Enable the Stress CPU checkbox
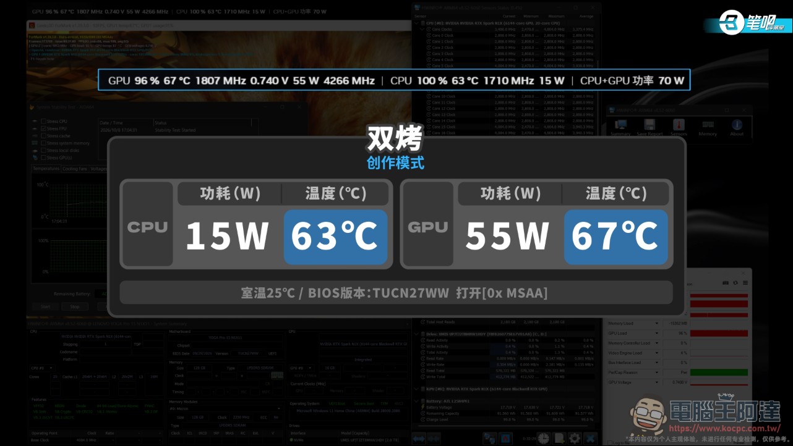Image resolution: width=793 pixels, height=446 pixels. coord(44,121)
